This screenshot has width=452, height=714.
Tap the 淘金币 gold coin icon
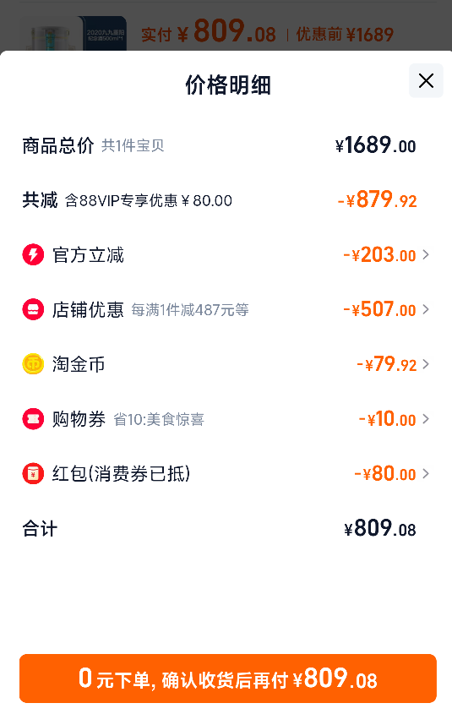point(33,364)
